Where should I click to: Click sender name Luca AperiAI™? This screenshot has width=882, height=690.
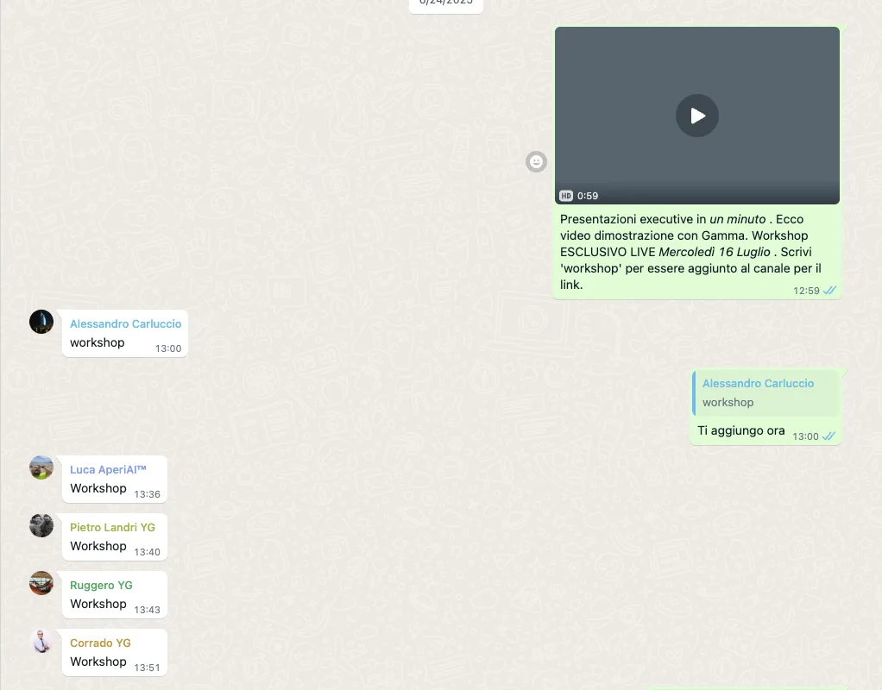click(x=108, y=469)
